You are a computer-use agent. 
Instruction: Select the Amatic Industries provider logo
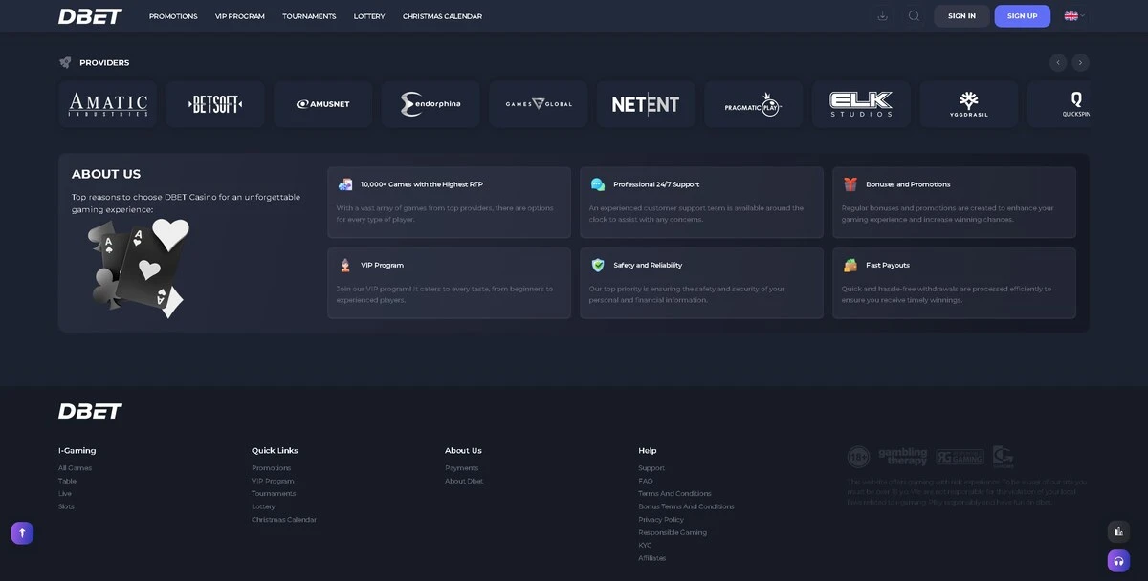(x=108, y=104)
